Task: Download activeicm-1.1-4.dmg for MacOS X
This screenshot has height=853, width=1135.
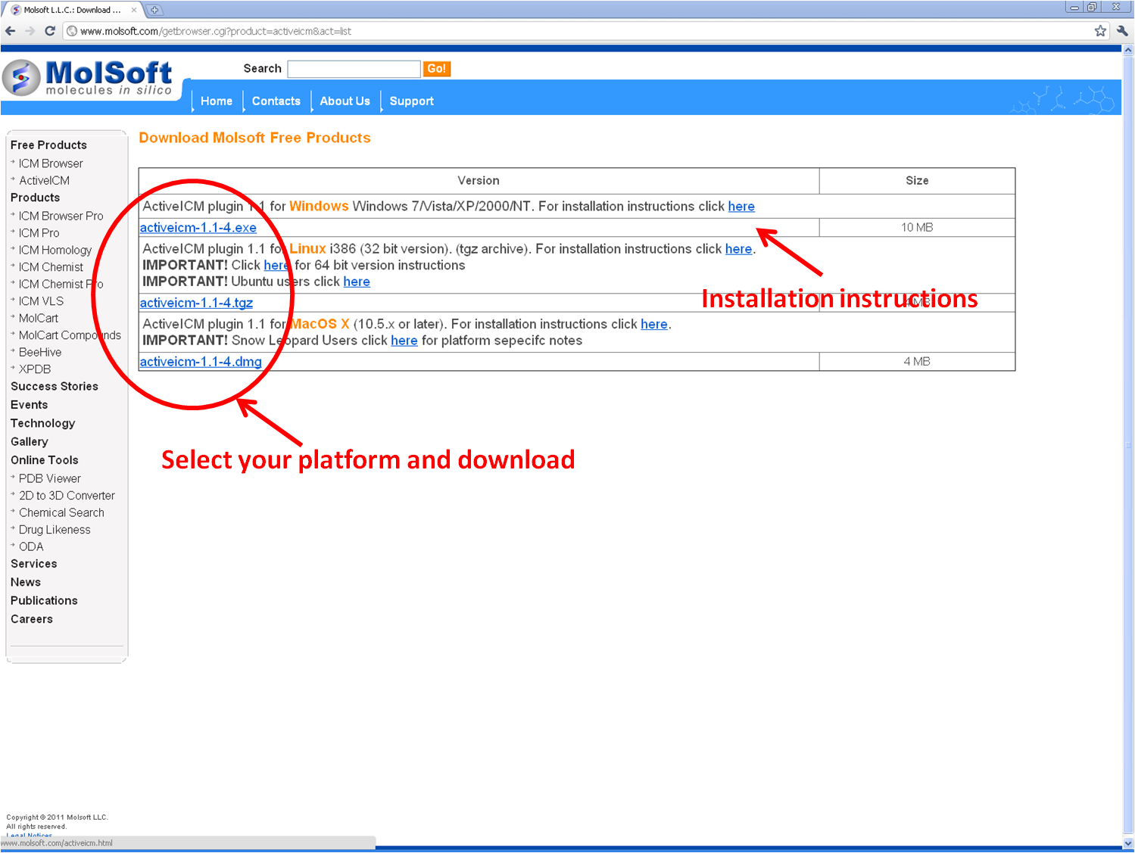Action: pos(201,362)
